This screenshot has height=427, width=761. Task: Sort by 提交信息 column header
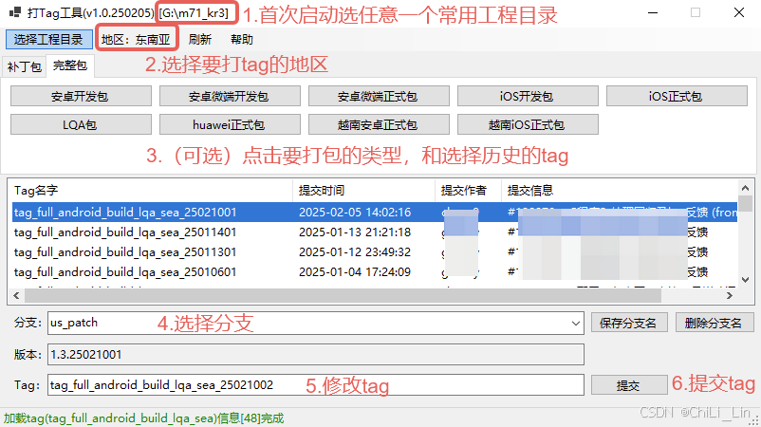tap(620, 190)
